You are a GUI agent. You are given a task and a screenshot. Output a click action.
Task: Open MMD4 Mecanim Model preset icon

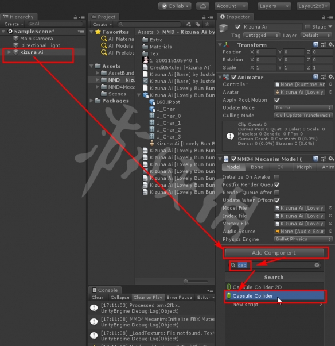(x=323, y=159)
